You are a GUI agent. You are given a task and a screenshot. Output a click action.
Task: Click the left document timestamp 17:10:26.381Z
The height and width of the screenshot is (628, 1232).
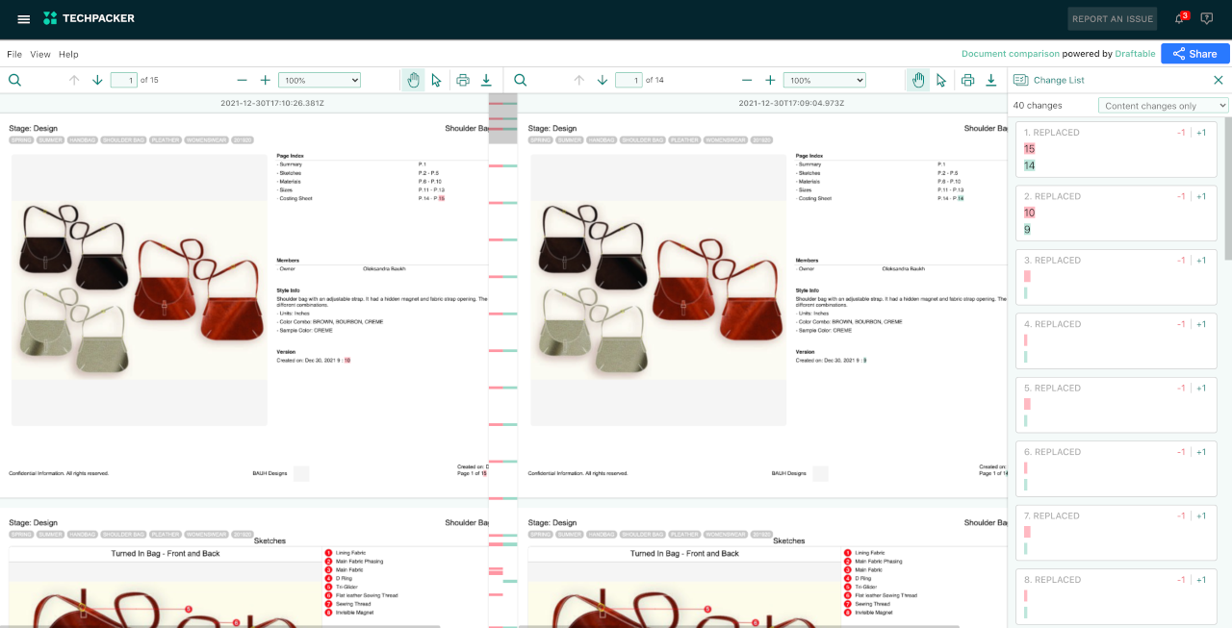point(272,103)
